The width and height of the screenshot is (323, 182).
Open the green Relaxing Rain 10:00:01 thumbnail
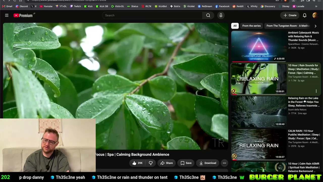tap(259, 79)
